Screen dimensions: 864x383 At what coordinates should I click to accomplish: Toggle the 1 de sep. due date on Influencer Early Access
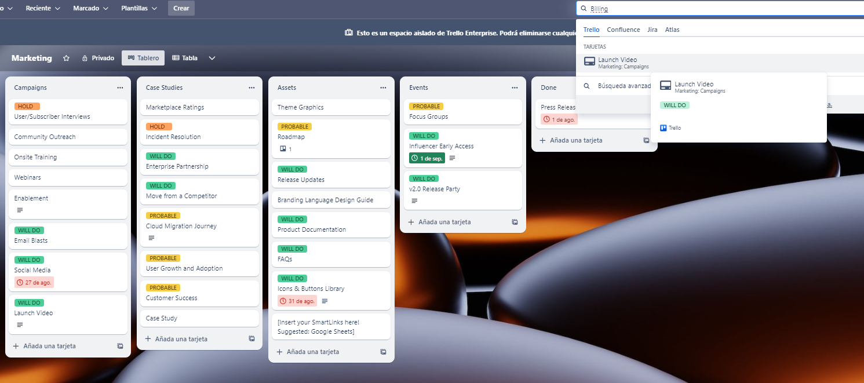click(x=427, y=158)
